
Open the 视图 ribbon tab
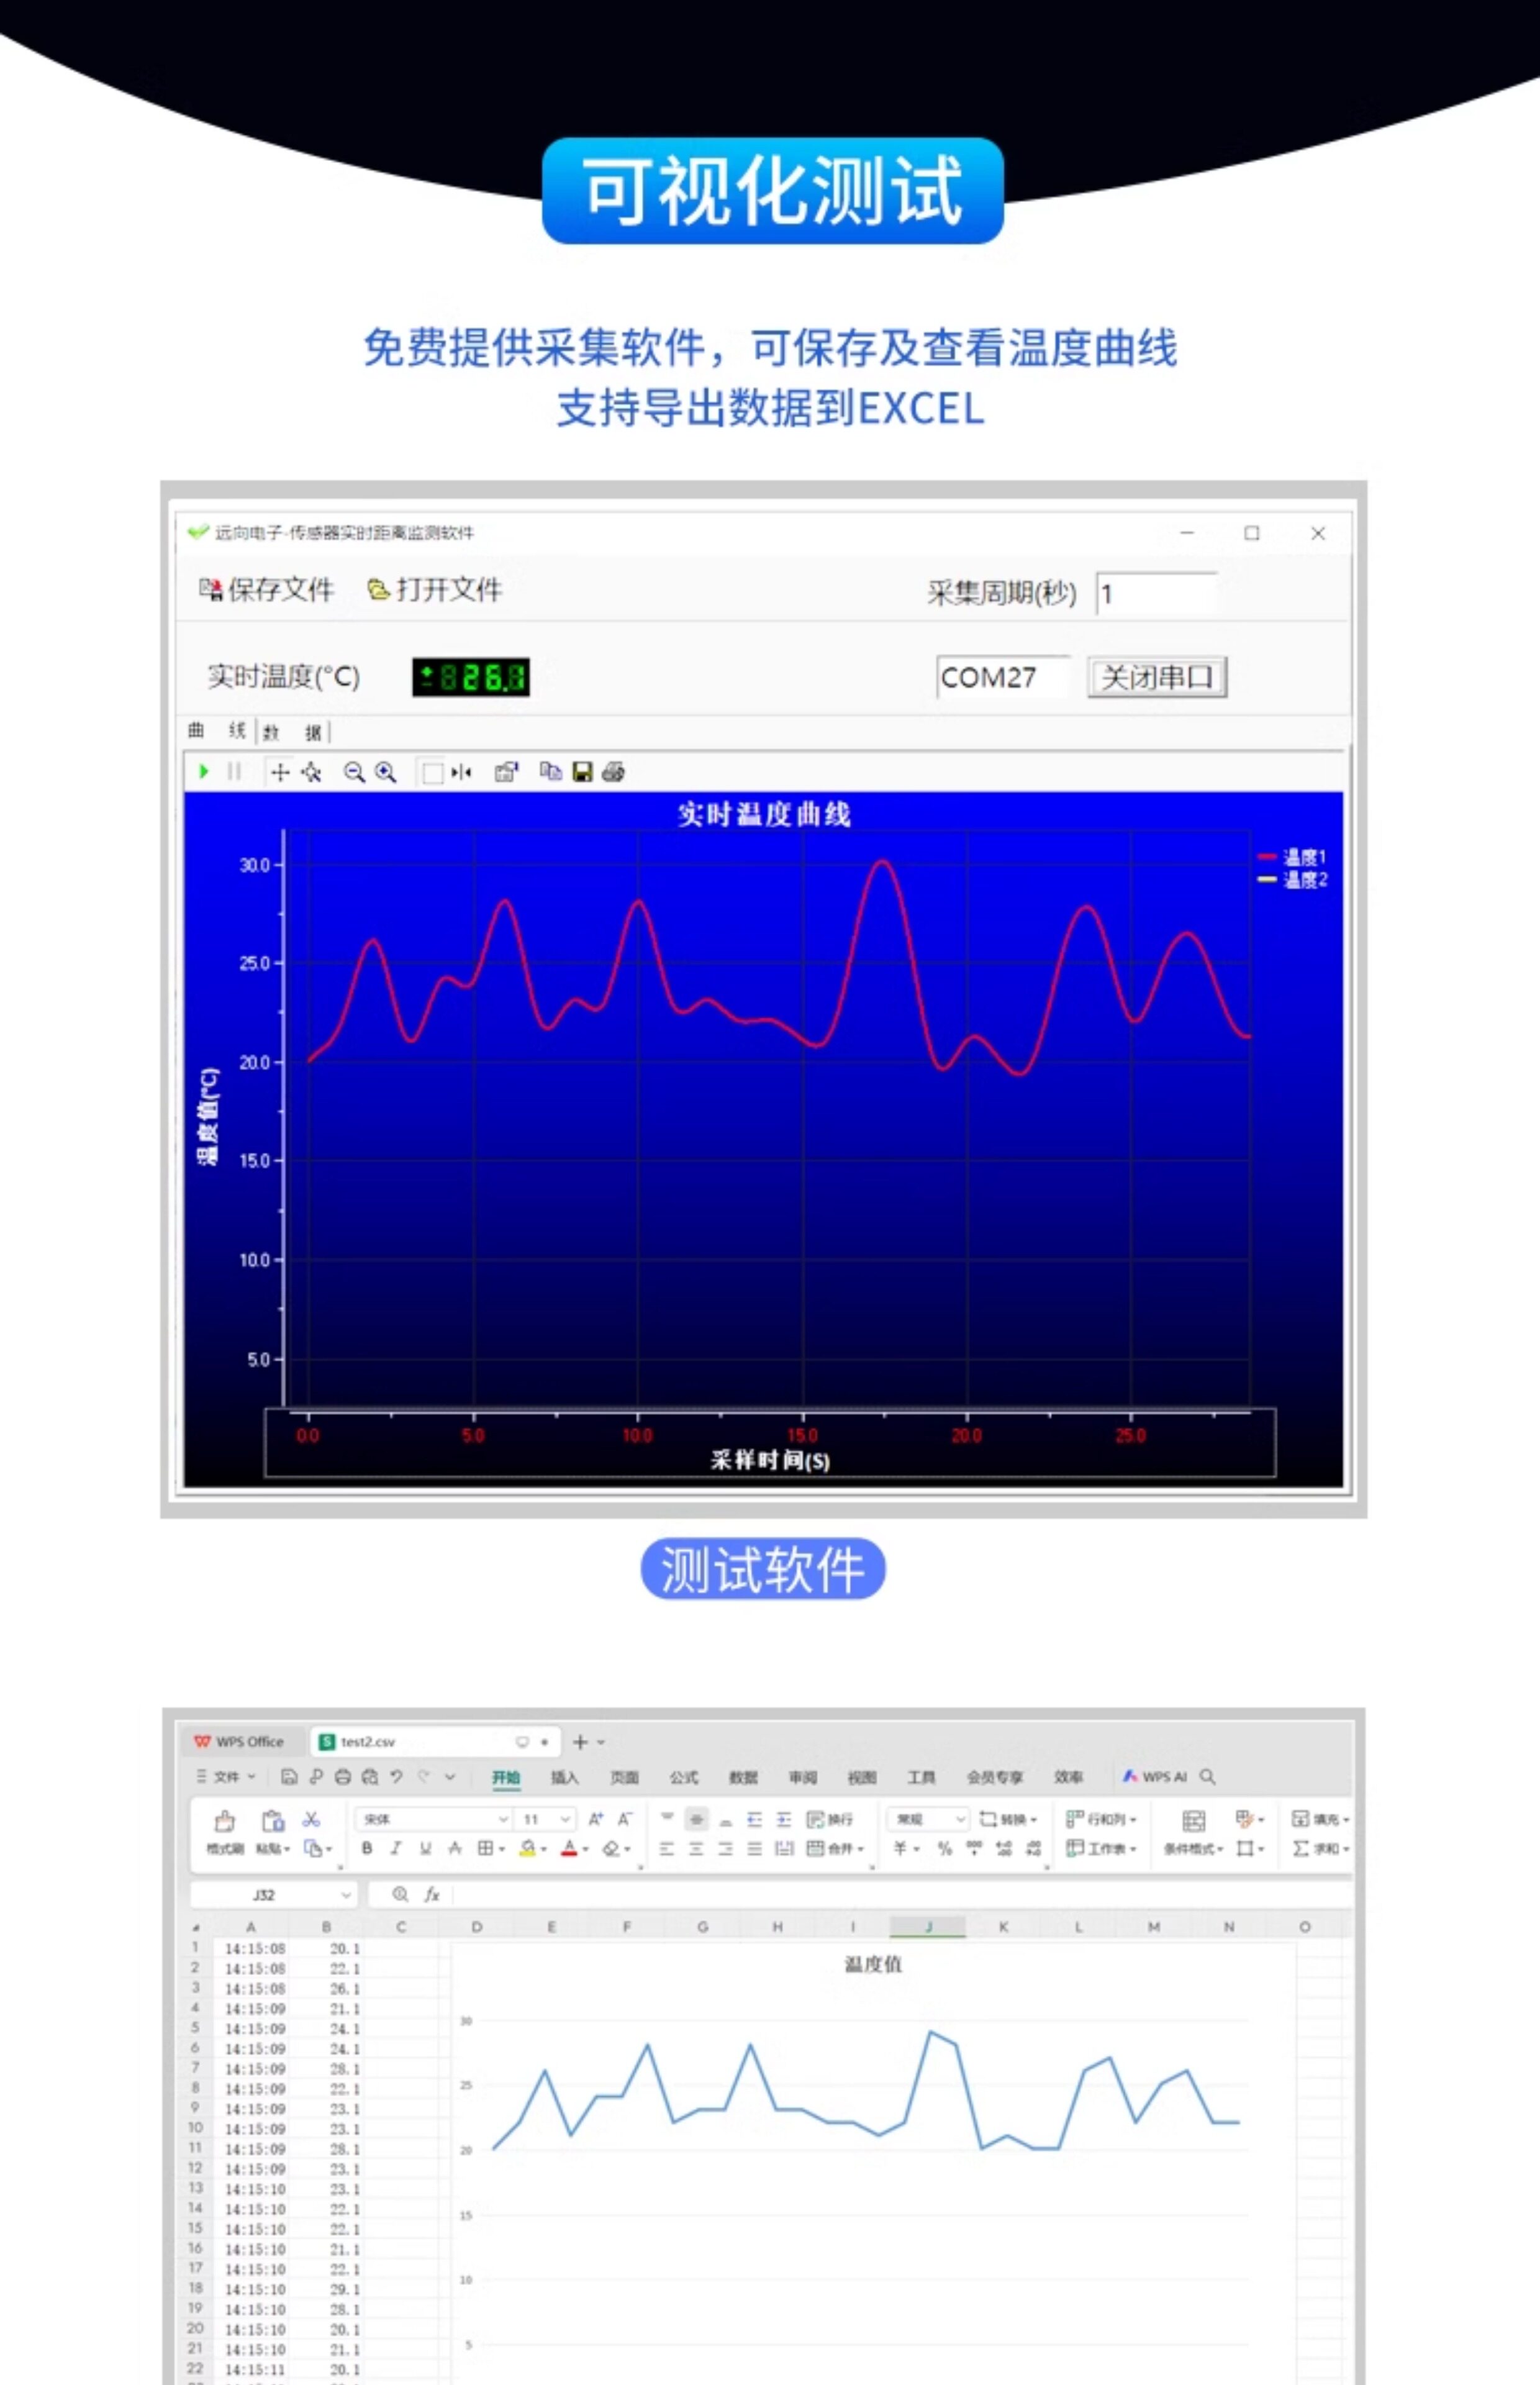point(862,1777)
